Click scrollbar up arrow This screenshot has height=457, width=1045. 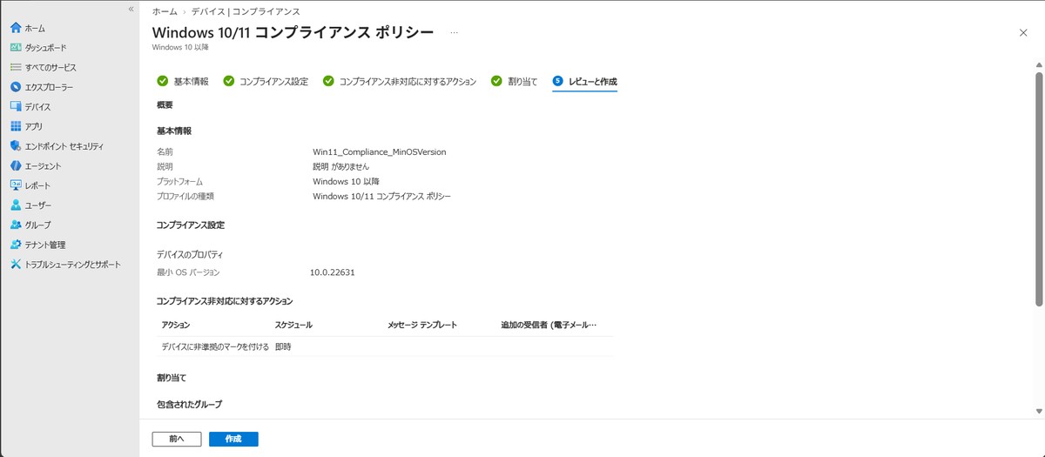click(x=1039, y=66)
